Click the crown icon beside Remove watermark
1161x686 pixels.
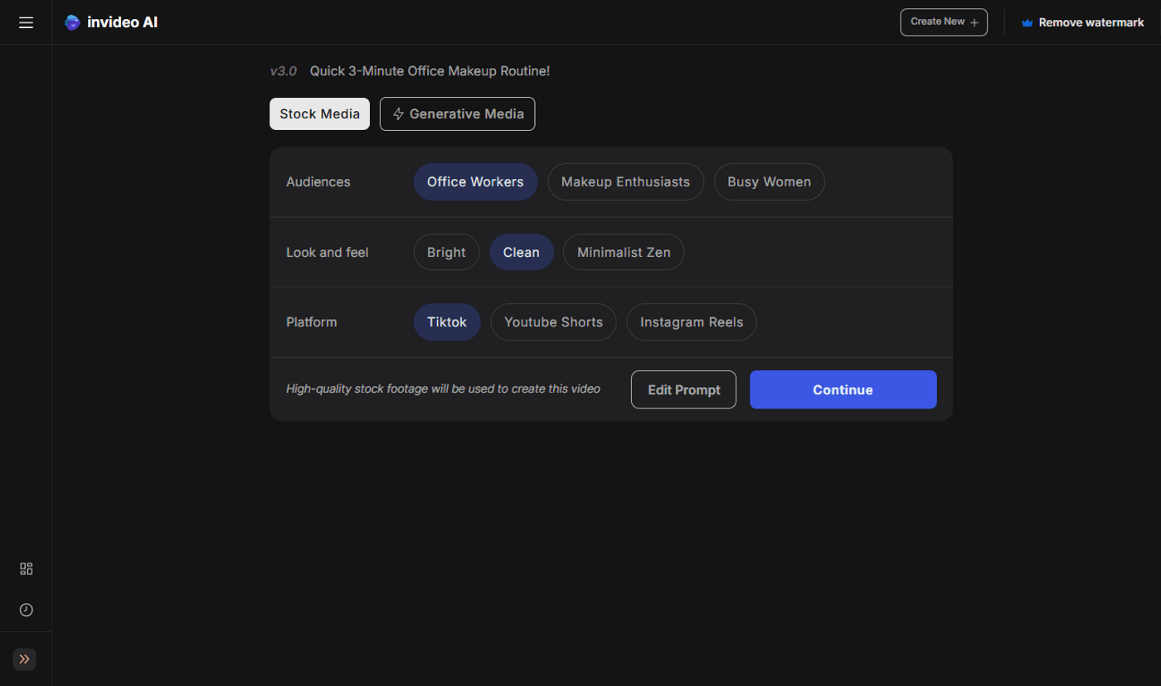(1027, 22)
